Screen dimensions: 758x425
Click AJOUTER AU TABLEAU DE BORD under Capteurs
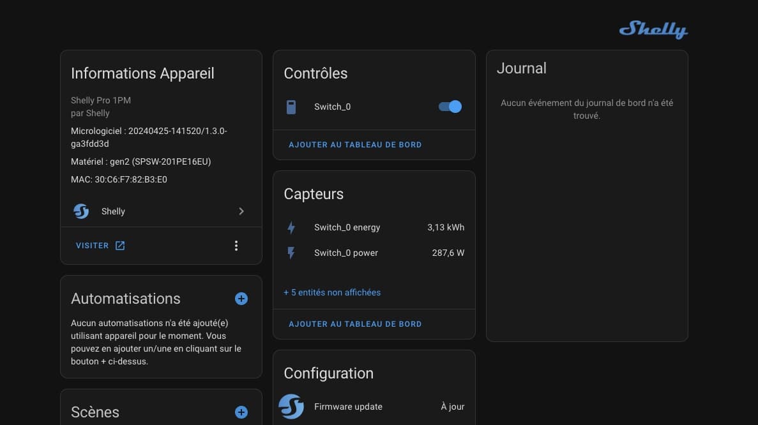click(x=355, y=324)
